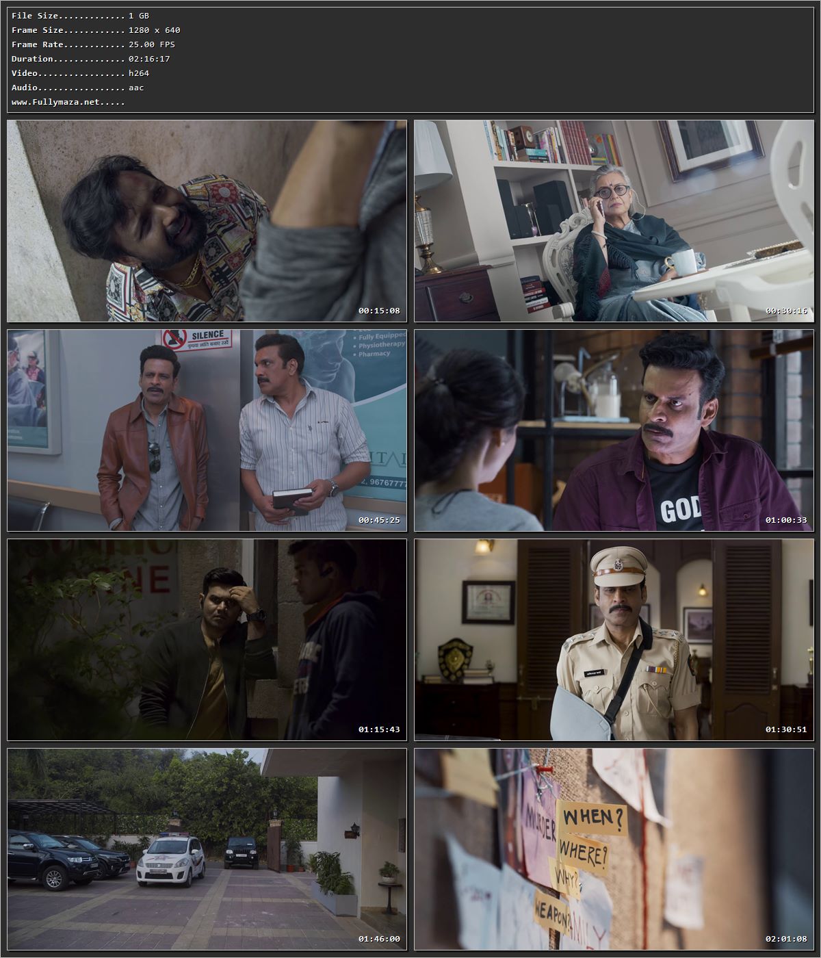Select the File Size 1 GB line
Viewport: 821px width, 958px height.
click(80, 16)
